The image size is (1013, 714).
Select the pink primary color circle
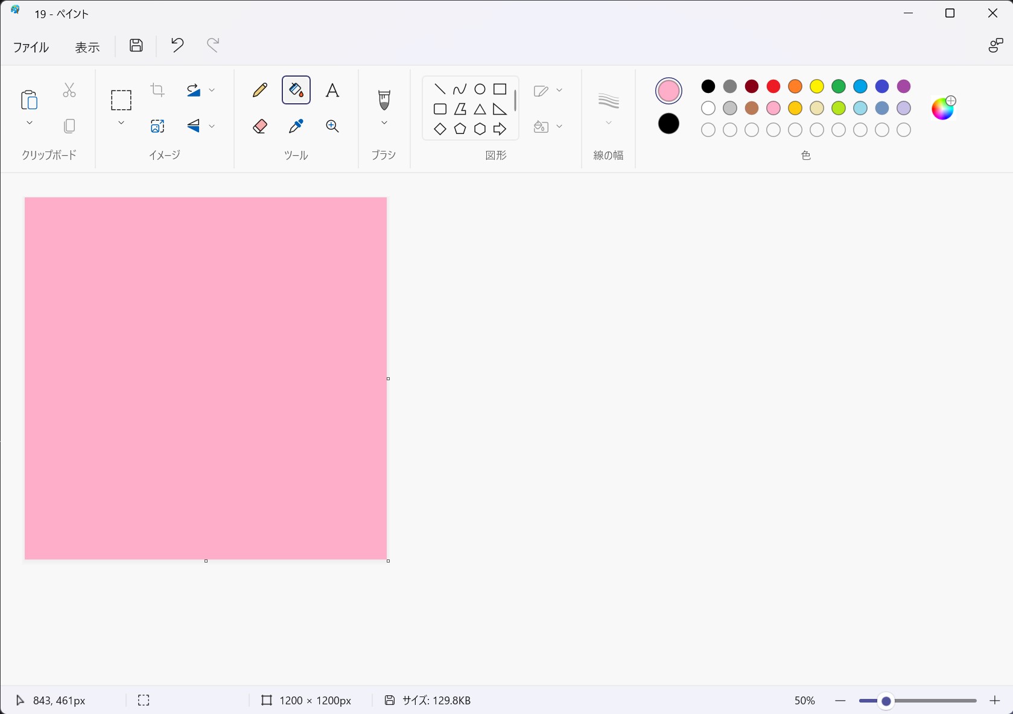click(668, 91)
